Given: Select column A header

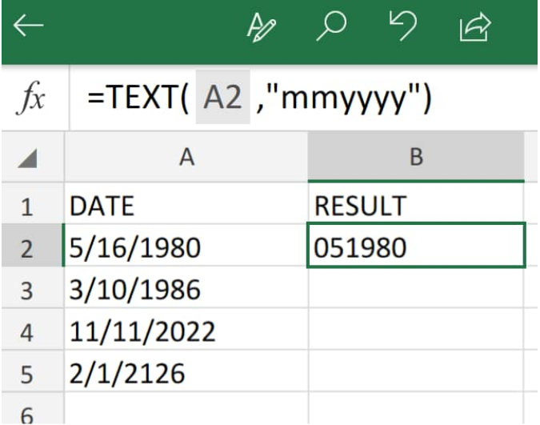Looking at the screenshot, I should coord(186,157).
